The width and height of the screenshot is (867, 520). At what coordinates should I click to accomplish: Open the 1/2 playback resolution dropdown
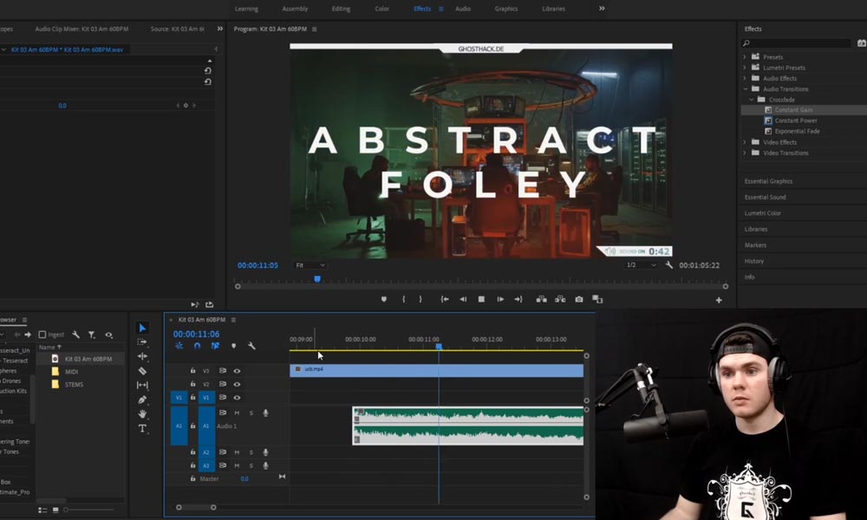pyautogui.click(x=641, y=265)
